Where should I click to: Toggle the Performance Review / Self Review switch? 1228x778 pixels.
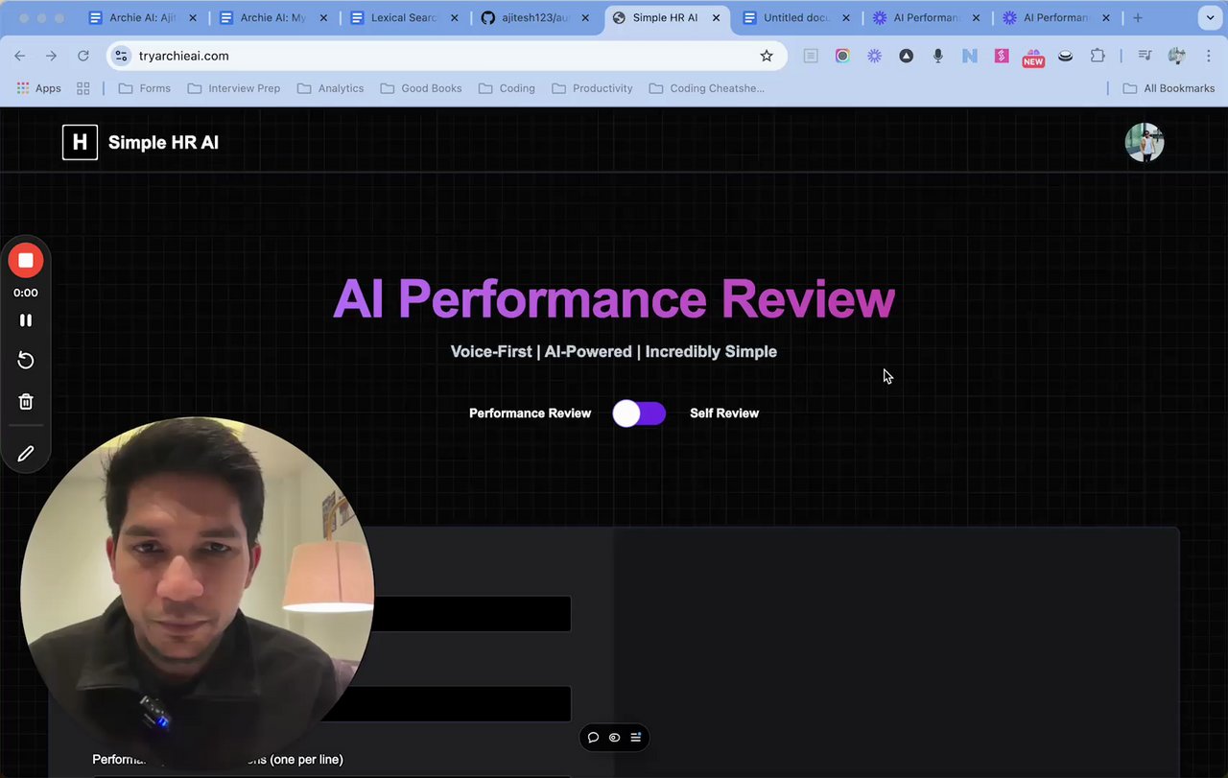point(639,413)
